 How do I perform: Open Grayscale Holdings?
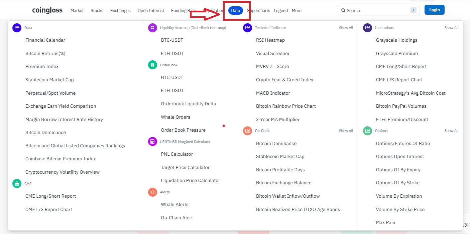click(397, 40)
